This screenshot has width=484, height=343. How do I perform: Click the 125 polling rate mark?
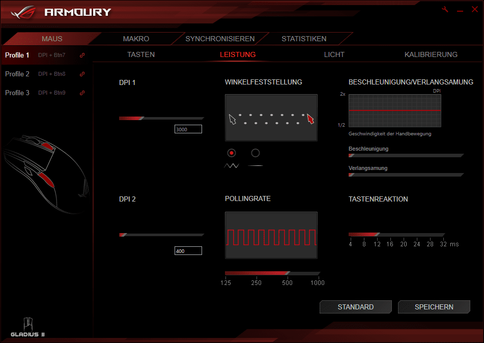click(225, 283)
